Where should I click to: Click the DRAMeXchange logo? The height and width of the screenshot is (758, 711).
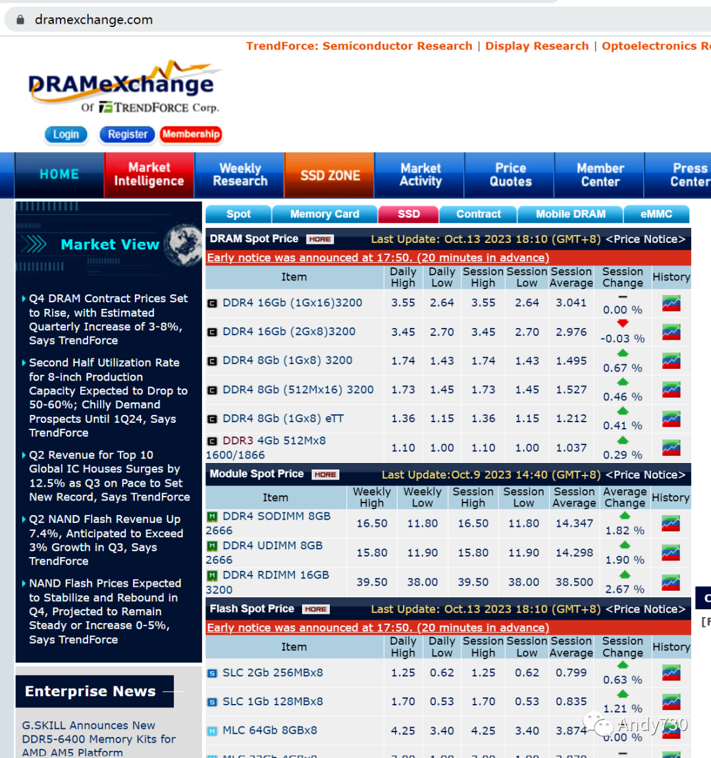[124, 87]
